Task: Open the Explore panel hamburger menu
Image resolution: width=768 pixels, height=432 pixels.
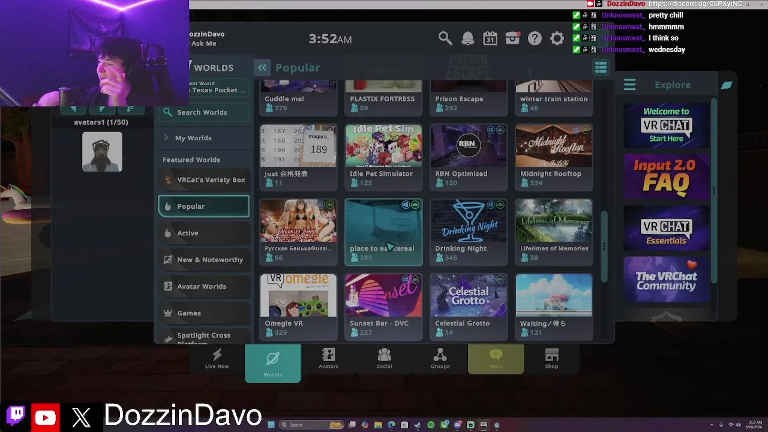Action: click(x=629, y=85)
